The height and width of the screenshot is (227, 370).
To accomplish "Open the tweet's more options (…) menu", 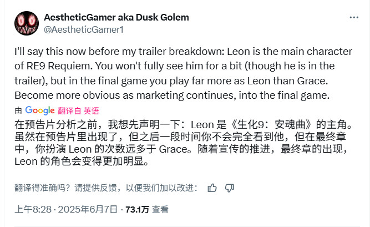I will pos(353,18).
